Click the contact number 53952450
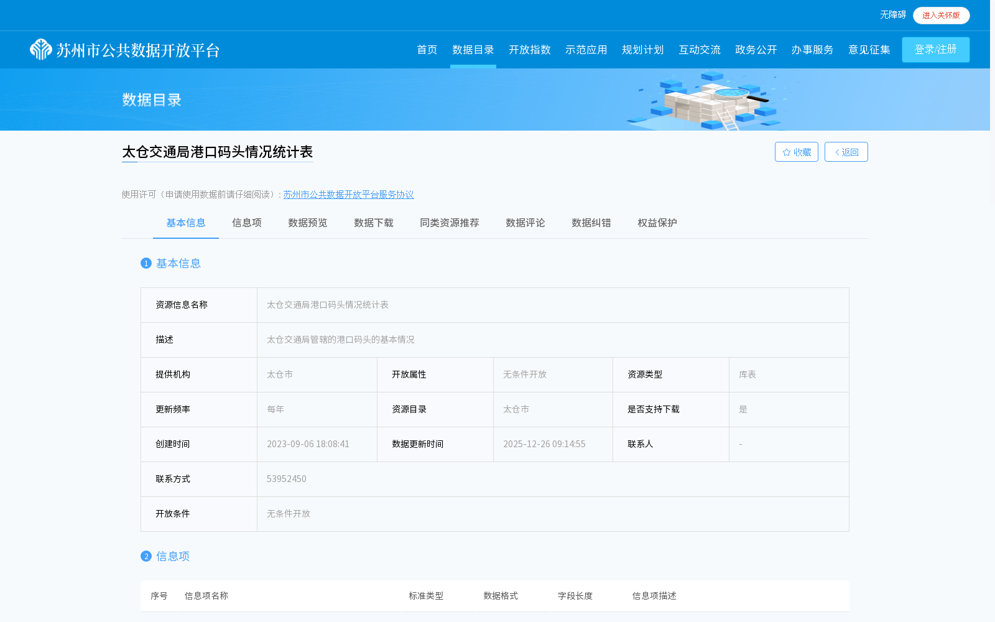This screenshot has width=995, height=622. pos(287,479)
